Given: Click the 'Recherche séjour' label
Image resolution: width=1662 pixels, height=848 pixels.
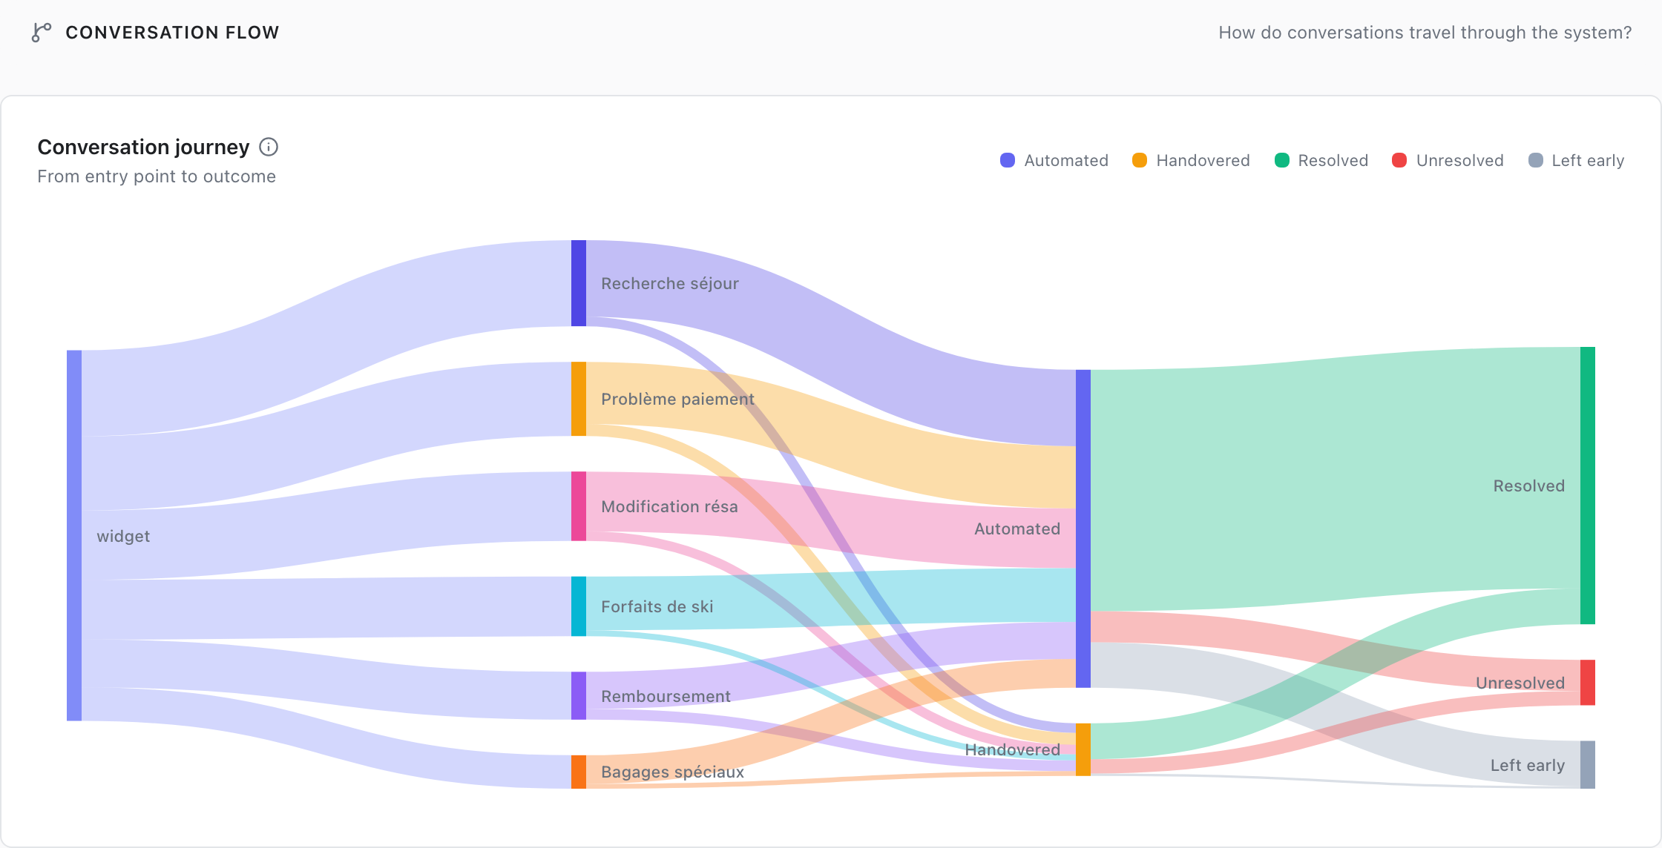Looking at the screenshot, I should click(670, 283).
